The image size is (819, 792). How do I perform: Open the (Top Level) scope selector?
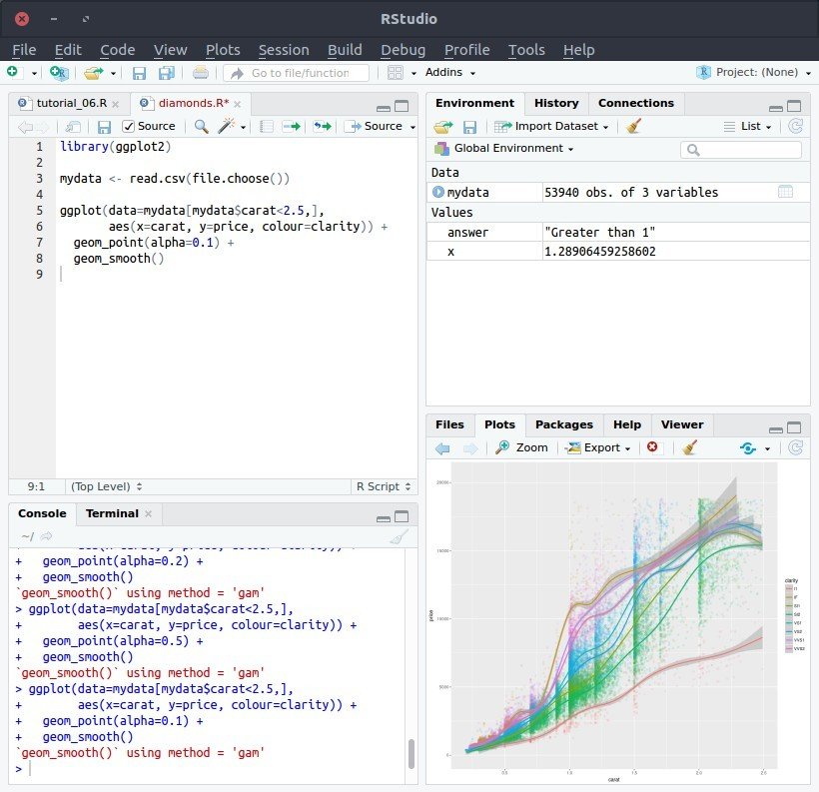(x=107, y=486)
